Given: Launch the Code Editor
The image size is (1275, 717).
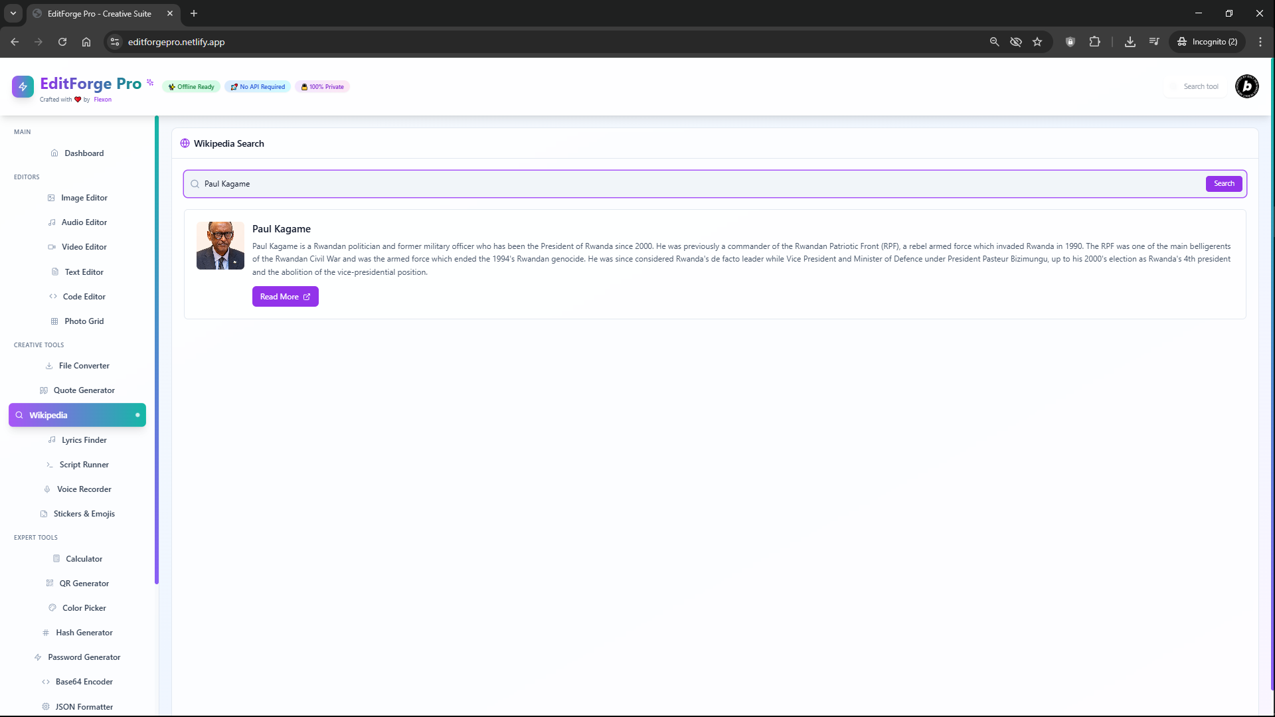Looking at the screenshot, I should [x=84, y=297].
